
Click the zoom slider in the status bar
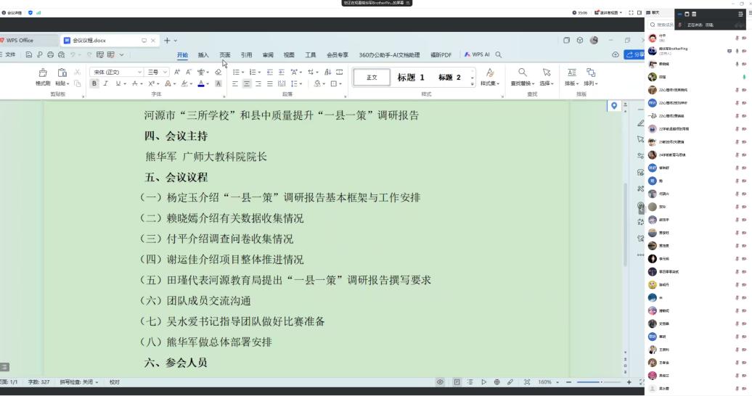tap(600, 382)
